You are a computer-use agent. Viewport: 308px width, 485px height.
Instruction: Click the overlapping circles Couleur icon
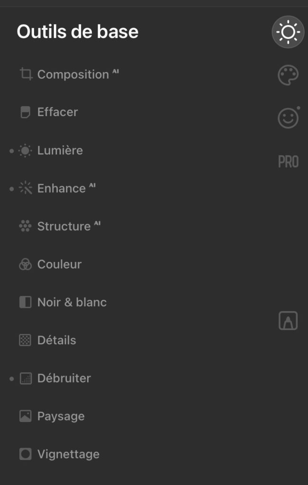[x=26, y=264]
